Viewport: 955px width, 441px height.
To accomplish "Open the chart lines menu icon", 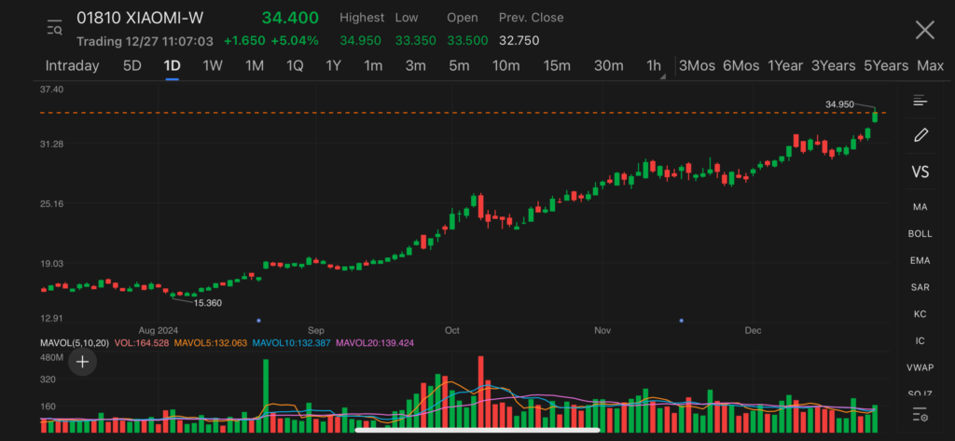I will pyautogui.click(x=920, y=101).
